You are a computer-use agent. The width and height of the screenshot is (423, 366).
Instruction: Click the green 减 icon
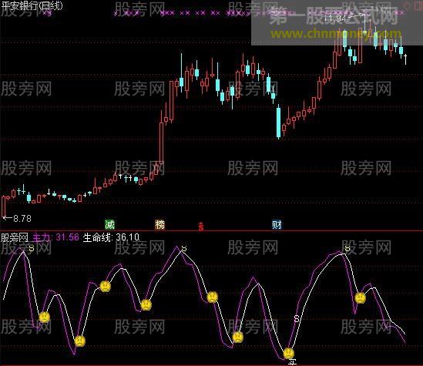110,224
